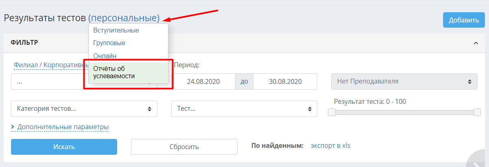Screen dimensions: 489x167
Task: Click the left handle of result slider
Action: pos(332,112)
